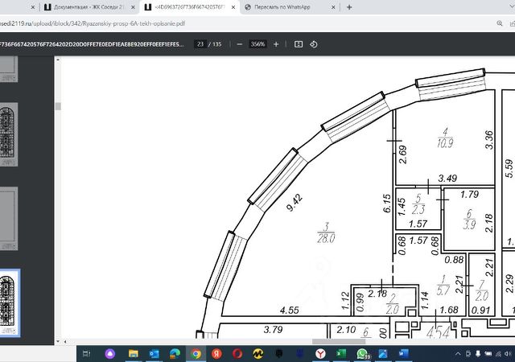Open File Explorer from the taskbar
The width and height of the screenshot is (515, 362).
click(x=133, y=354)
